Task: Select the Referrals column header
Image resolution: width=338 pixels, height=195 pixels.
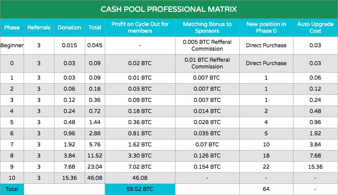Action: [x=39, y=27]
